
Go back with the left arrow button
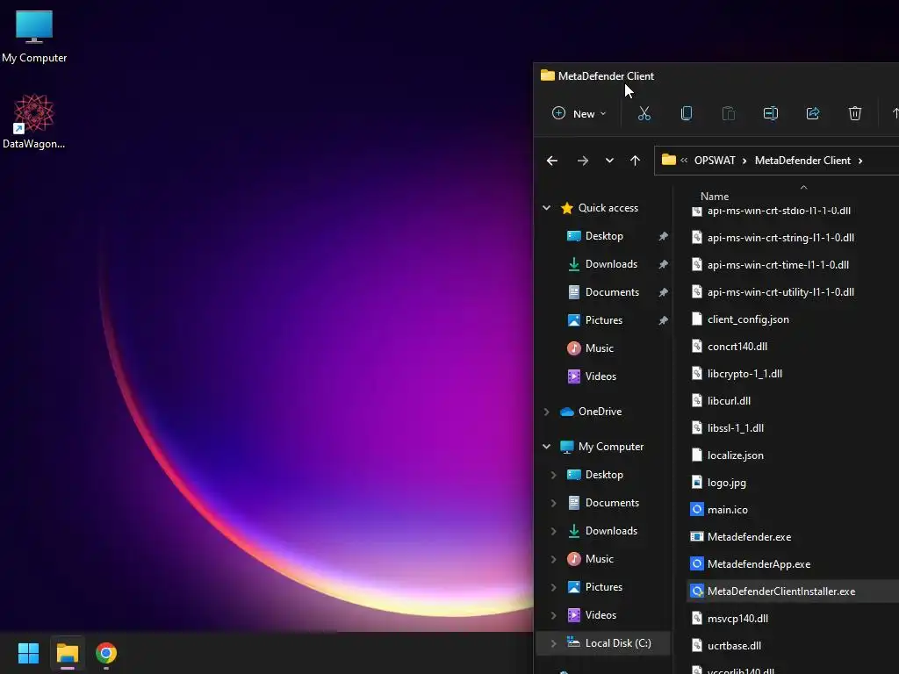[x=552, y=161]
